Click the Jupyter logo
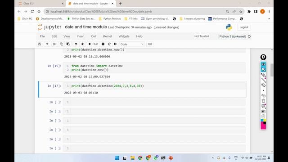Image resolution: width=288 pixels, height=162 pixels. pyautogui.click(x=49, y=27)
